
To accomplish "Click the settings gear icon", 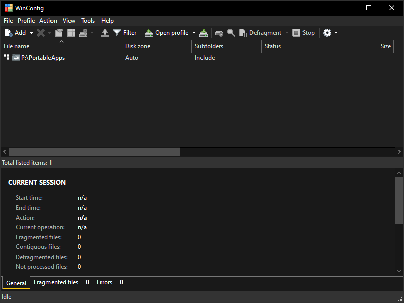I will coord(327,33).
